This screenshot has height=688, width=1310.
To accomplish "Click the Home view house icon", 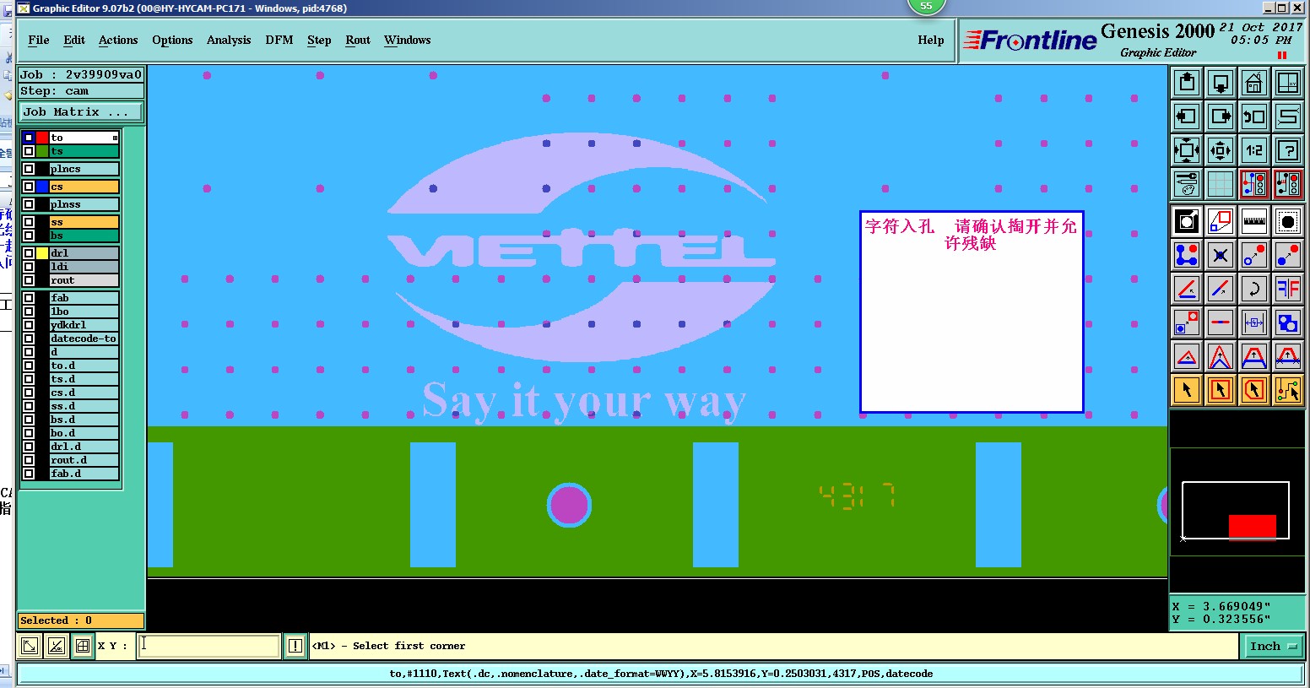I will [x=1254, y=83].
